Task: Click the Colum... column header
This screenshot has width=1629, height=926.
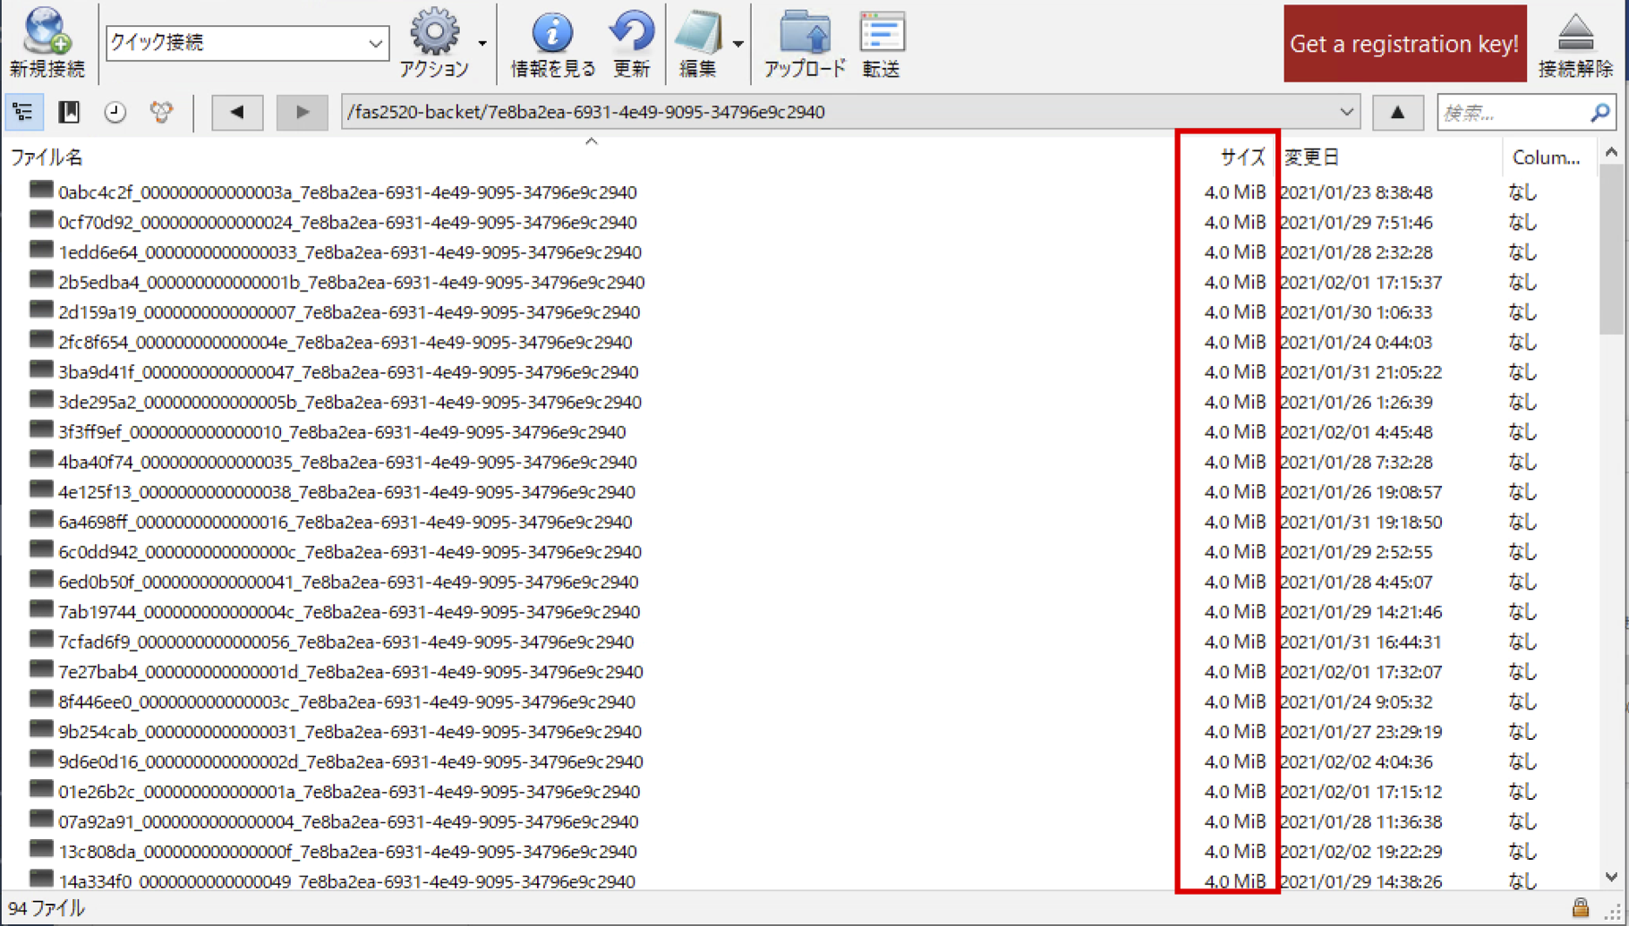Action: 1546,157
